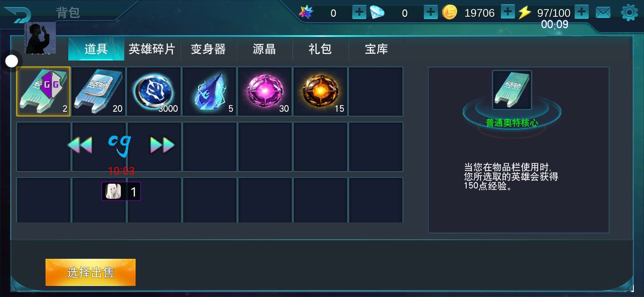The image size is (644, 297).
Task: Select the orange orb item
Action: (x=320, y=91)
